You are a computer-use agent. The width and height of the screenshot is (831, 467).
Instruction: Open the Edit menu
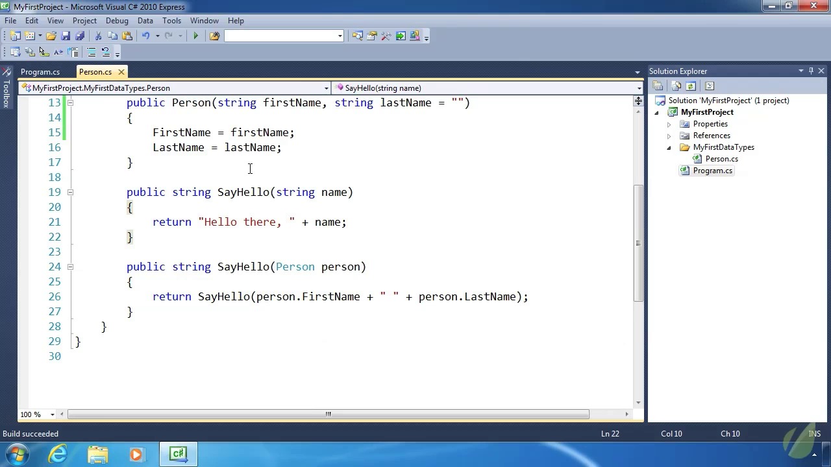[32, 21]
